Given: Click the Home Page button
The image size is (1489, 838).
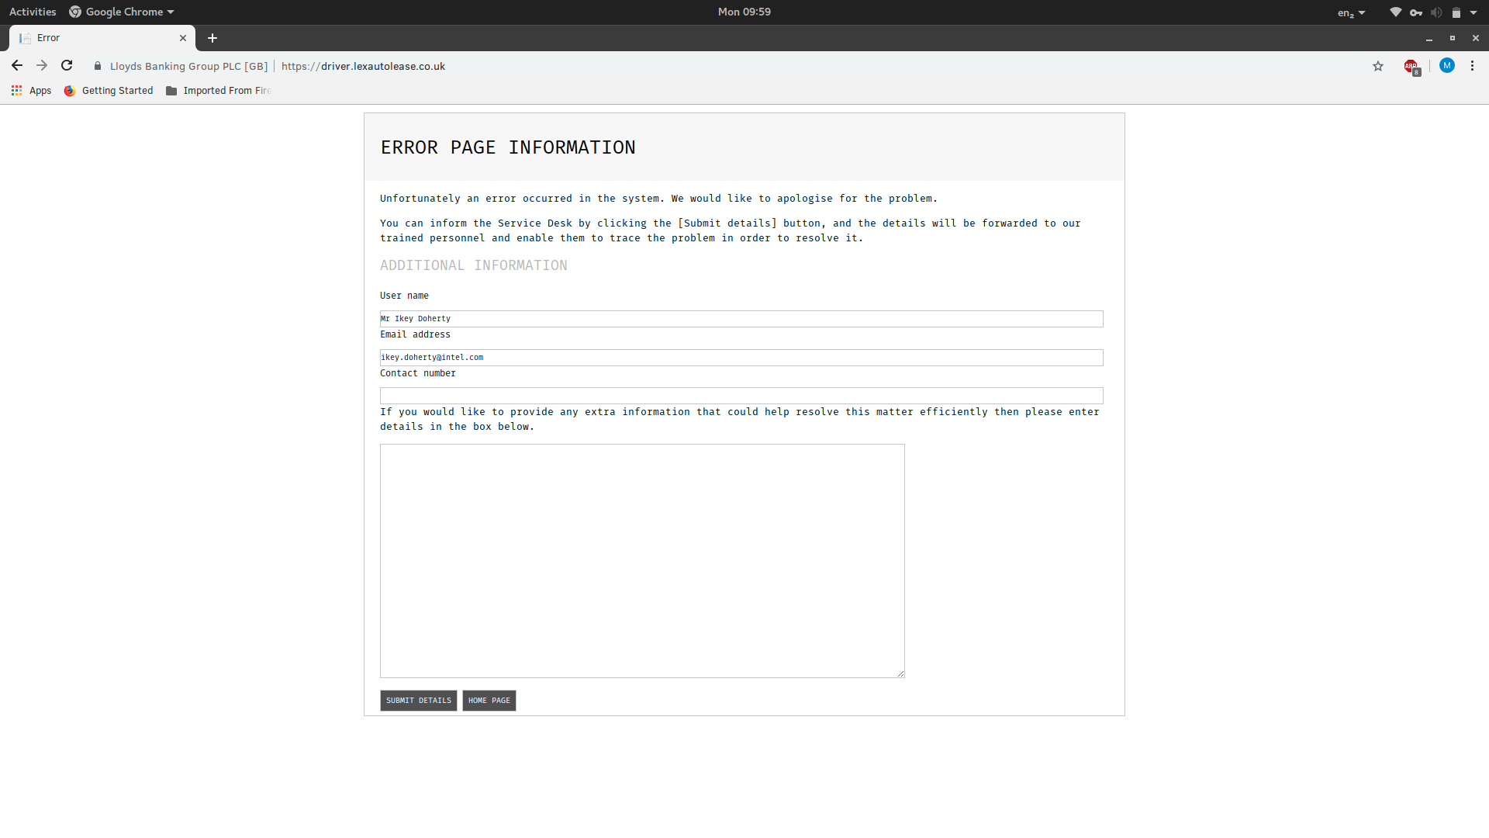Looking at the screenshot, I should 489,701.
